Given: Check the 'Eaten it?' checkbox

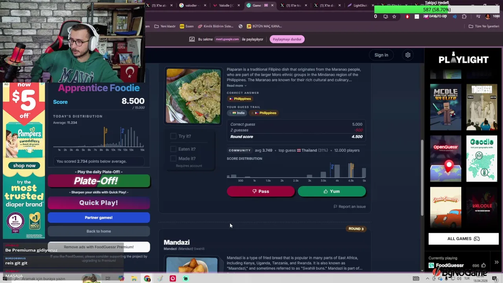Looking at the screenshot, I should (173, 149).
